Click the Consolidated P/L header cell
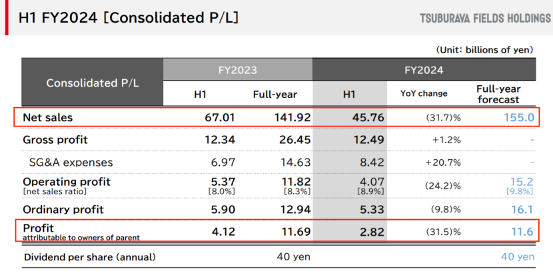 click(93, 83)
